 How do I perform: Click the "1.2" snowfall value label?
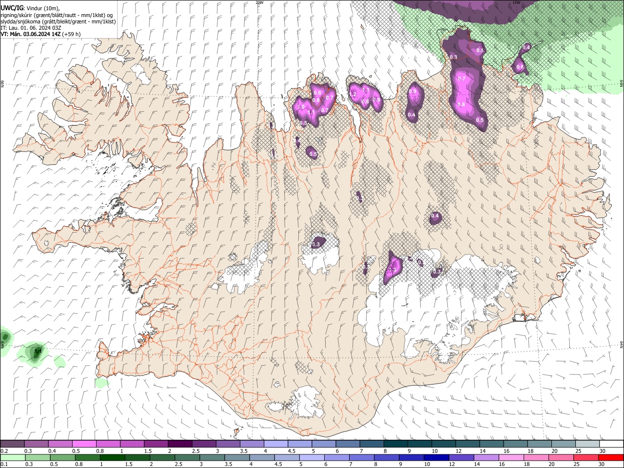(x=353, y=94)
